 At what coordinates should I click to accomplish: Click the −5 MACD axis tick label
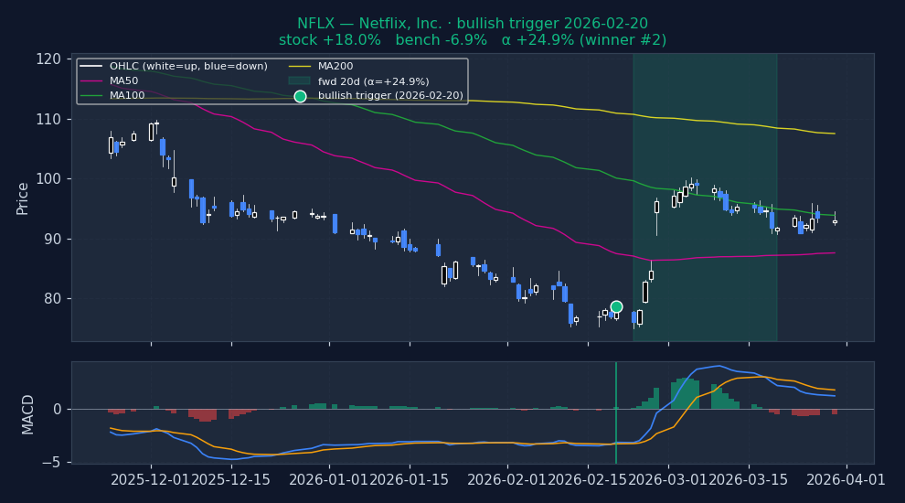click(51, 463)
